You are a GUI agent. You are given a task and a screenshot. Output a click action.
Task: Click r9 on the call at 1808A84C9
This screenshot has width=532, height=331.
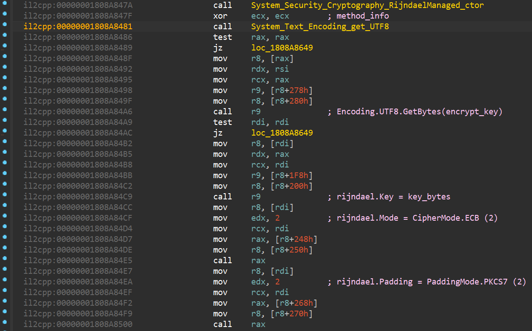pos(256,197)
